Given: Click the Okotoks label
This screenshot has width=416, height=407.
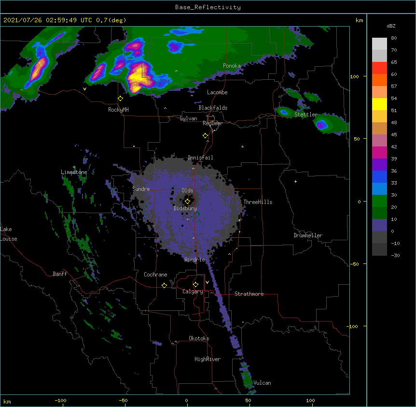Looking at the screenshot, I should point(199,338).
